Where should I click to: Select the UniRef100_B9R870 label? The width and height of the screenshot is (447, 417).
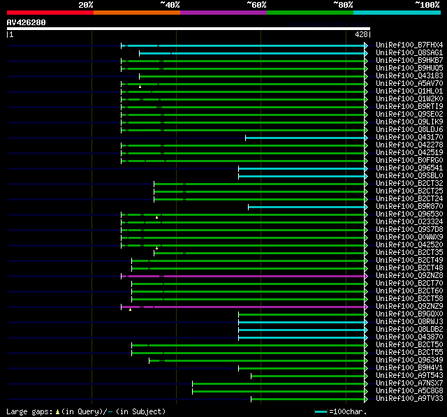point(409,207)
